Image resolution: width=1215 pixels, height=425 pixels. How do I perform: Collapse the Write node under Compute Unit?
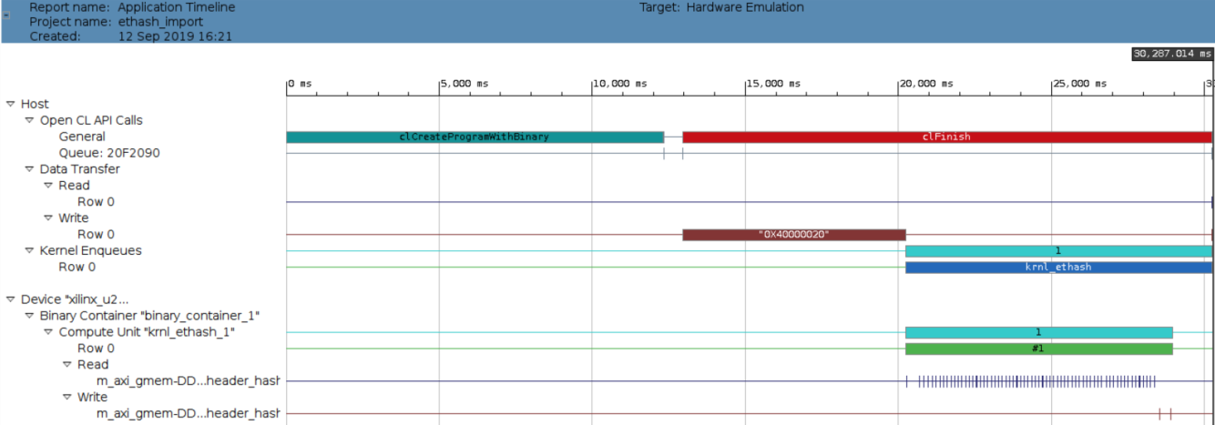pyautogui.click(x=67, y=398)
